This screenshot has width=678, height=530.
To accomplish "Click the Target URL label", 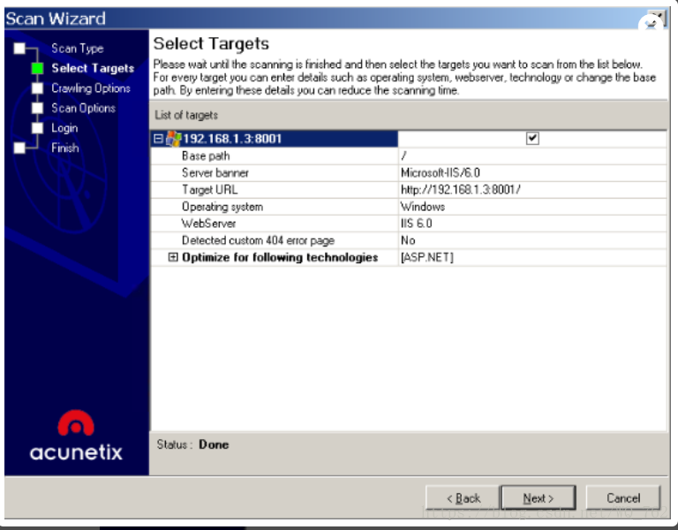I will click(x=209, y=190).
